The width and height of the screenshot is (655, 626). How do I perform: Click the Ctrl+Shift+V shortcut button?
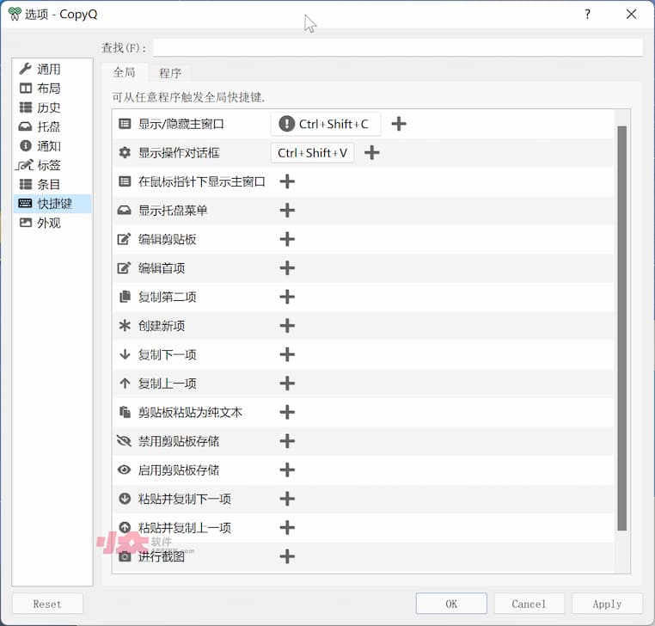(x=313, y=153)
